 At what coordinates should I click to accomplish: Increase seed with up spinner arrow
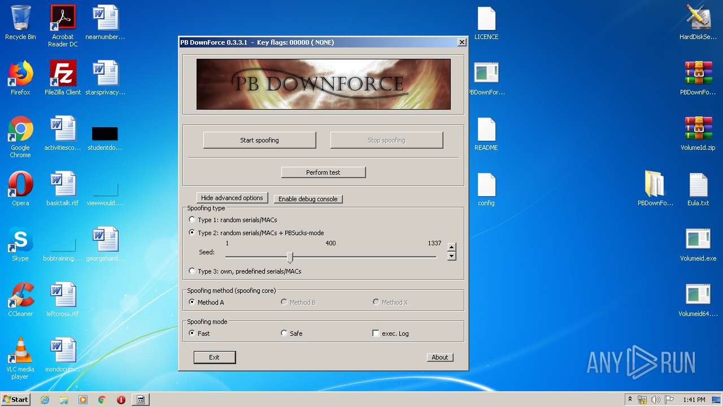(x=451, y=247)
